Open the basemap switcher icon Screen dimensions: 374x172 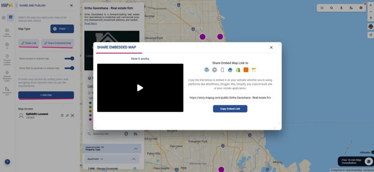coord(322,8)
